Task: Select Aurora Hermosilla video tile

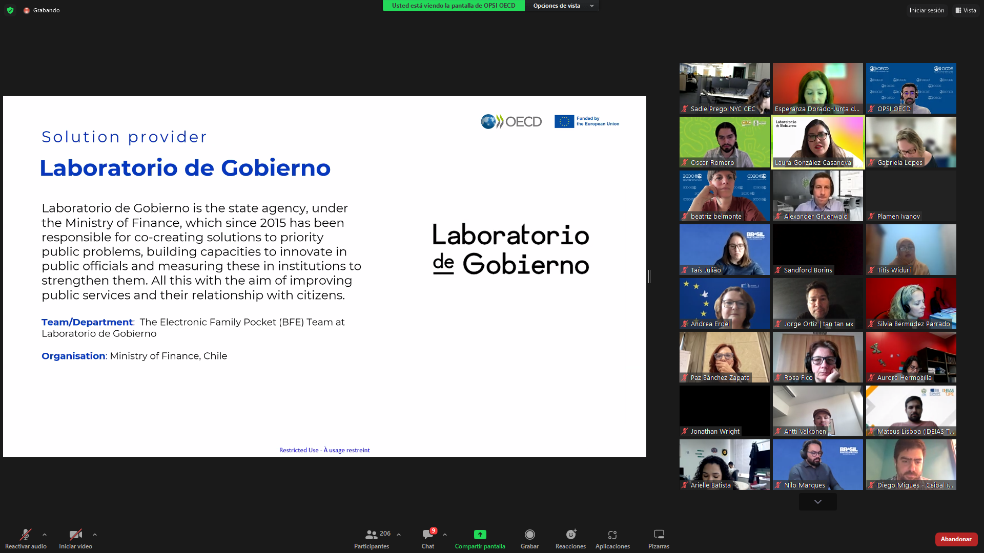Action: coord(911,357)
